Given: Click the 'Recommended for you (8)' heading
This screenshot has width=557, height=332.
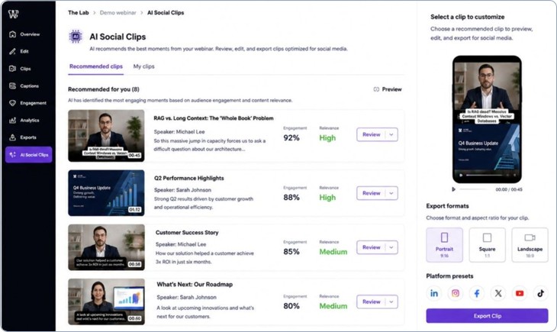Looking at the screenshot, I should (104, 89).
